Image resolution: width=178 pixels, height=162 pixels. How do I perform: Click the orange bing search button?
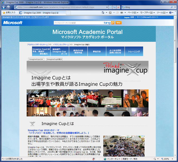pyautogui.click(x=112, y=23)
